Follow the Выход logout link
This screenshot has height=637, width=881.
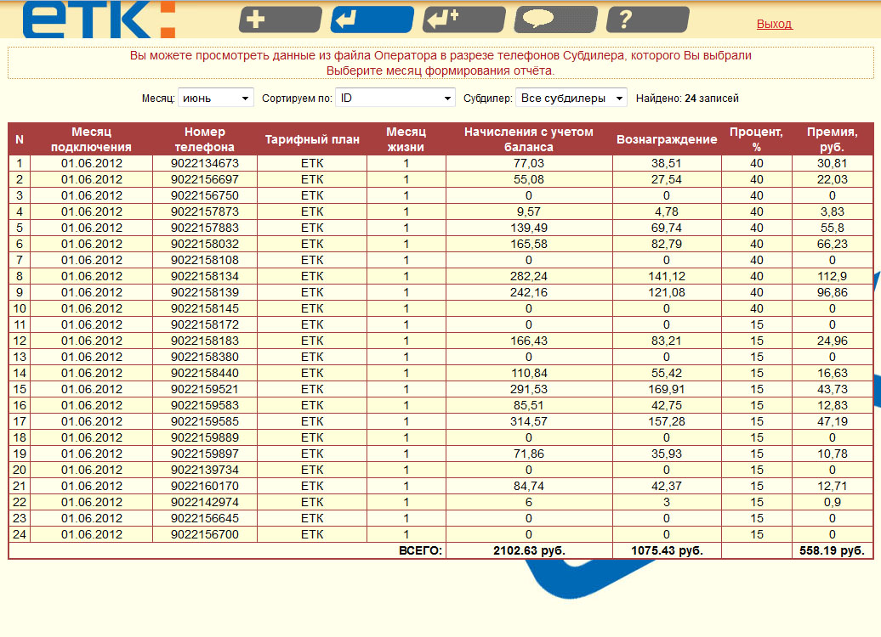774,24
